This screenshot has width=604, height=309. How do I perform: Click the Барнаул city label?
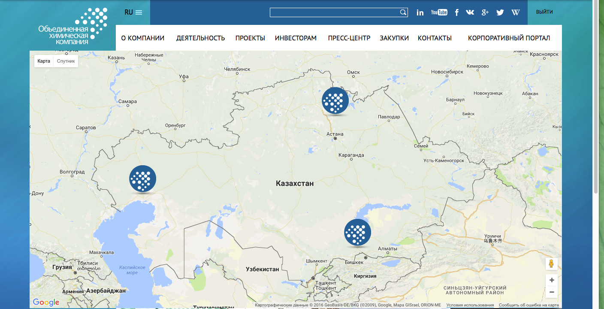point(455,100)
